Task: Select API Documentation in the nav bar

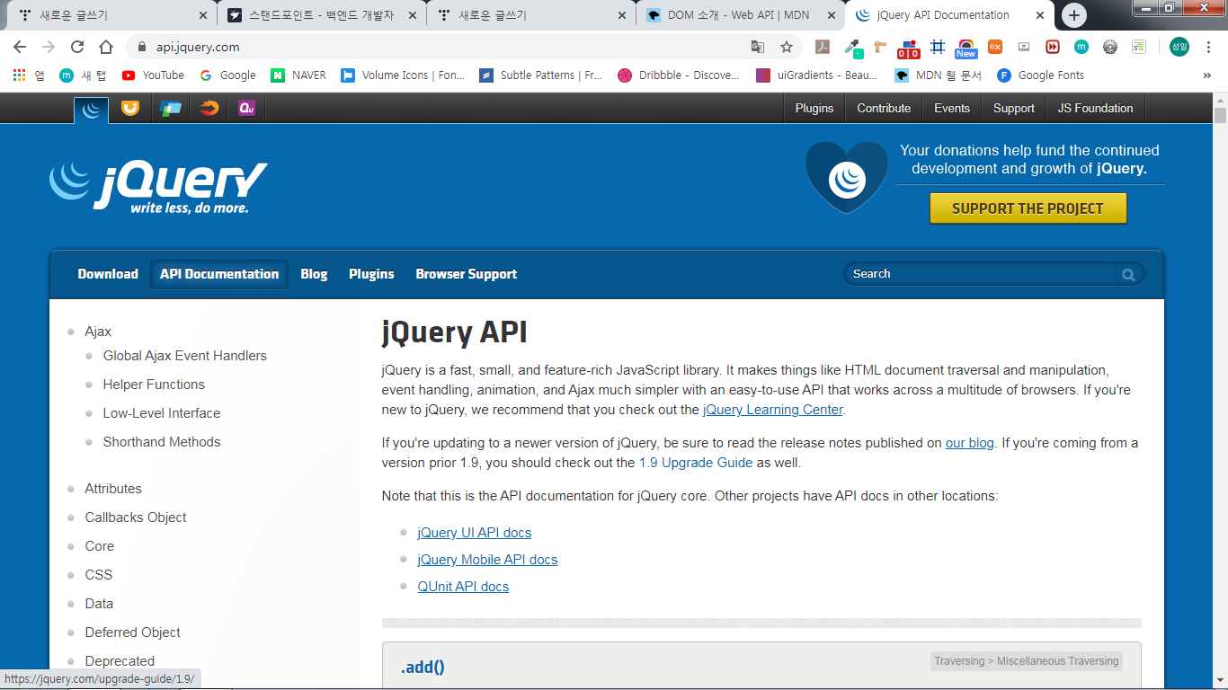Action: tap(219, 274)
